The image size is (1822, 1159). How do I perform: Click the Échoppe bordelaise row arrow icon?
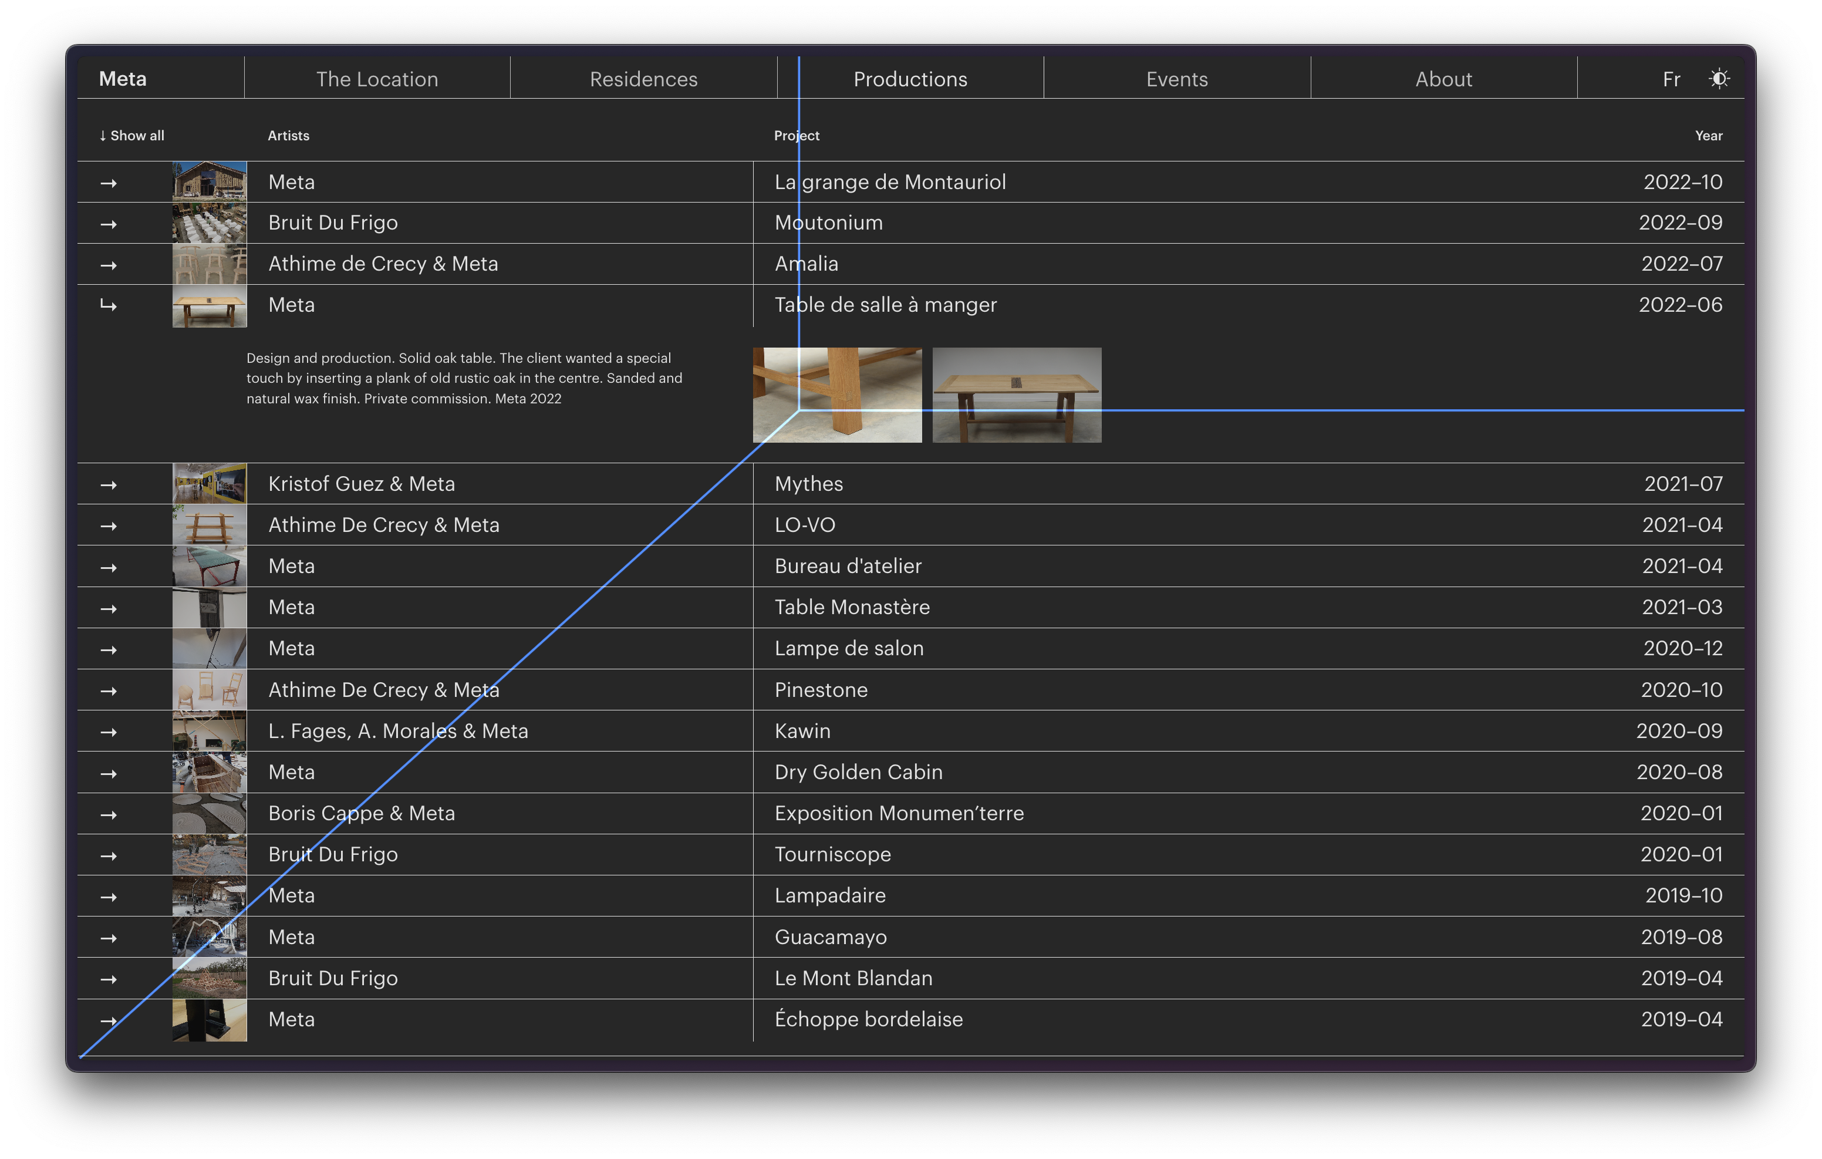tap(108, 1020)
